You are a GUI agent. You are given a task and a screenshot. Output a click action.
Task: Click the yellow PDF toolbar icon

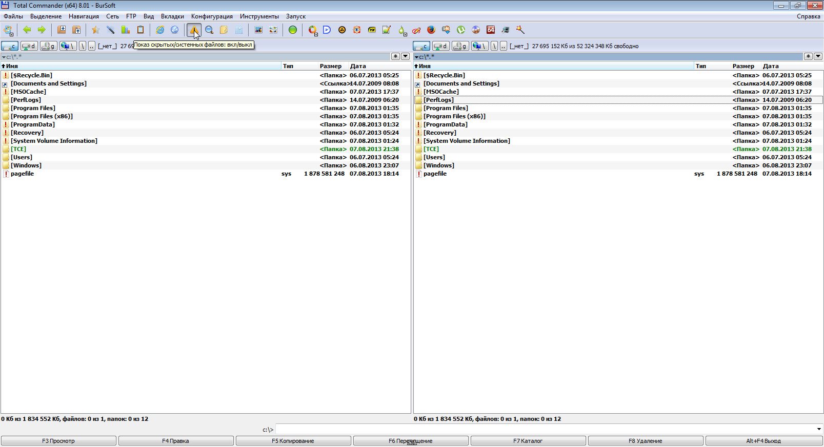tap(372, 30)
